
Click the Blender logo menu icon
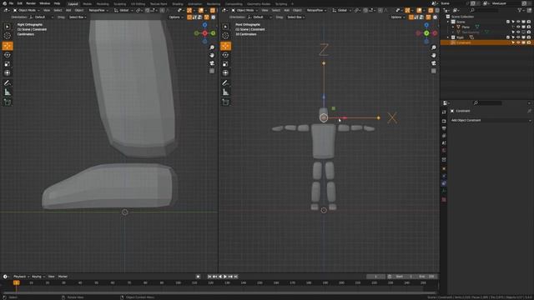(4, 3)
